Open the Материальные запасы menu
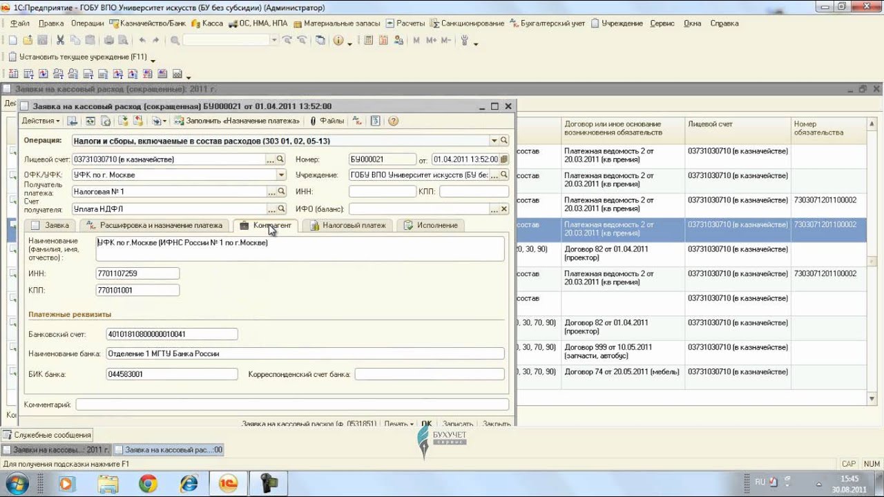This screenshot has height=497, width=884. (336, 23)
